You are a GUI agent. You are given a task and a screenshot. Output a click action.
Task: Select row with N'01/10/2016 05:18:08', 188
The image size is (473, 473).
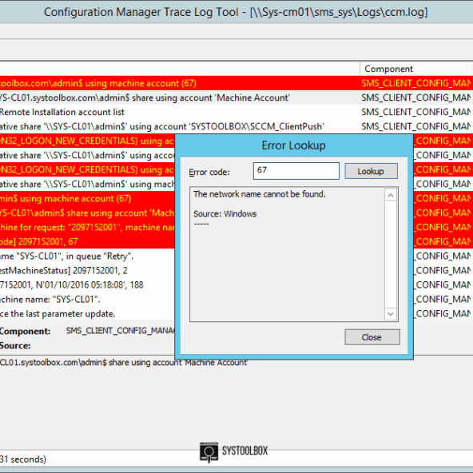pos(87,284)
